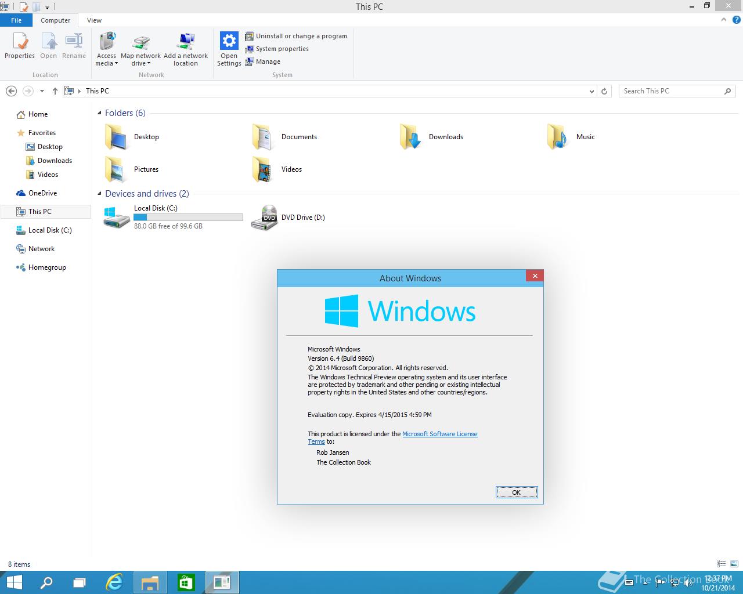Open Task View on the taskbar
743x594 pixels.
click(x=80, y=582)
